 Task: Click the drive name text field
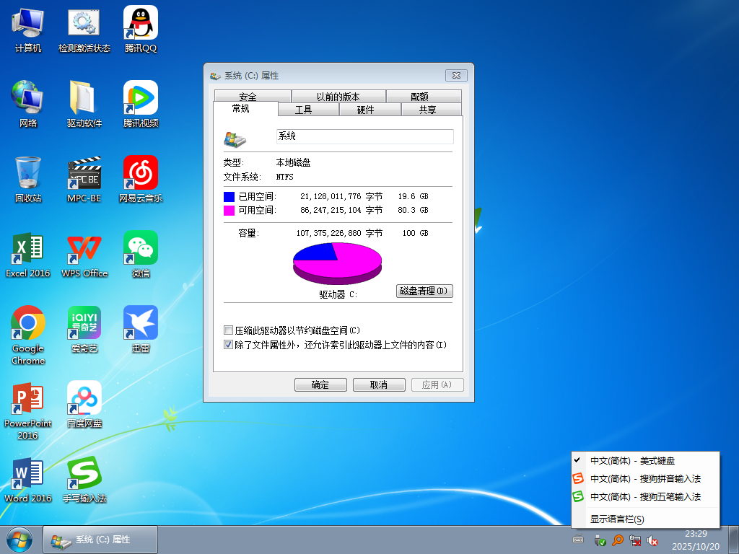(364, 136)
